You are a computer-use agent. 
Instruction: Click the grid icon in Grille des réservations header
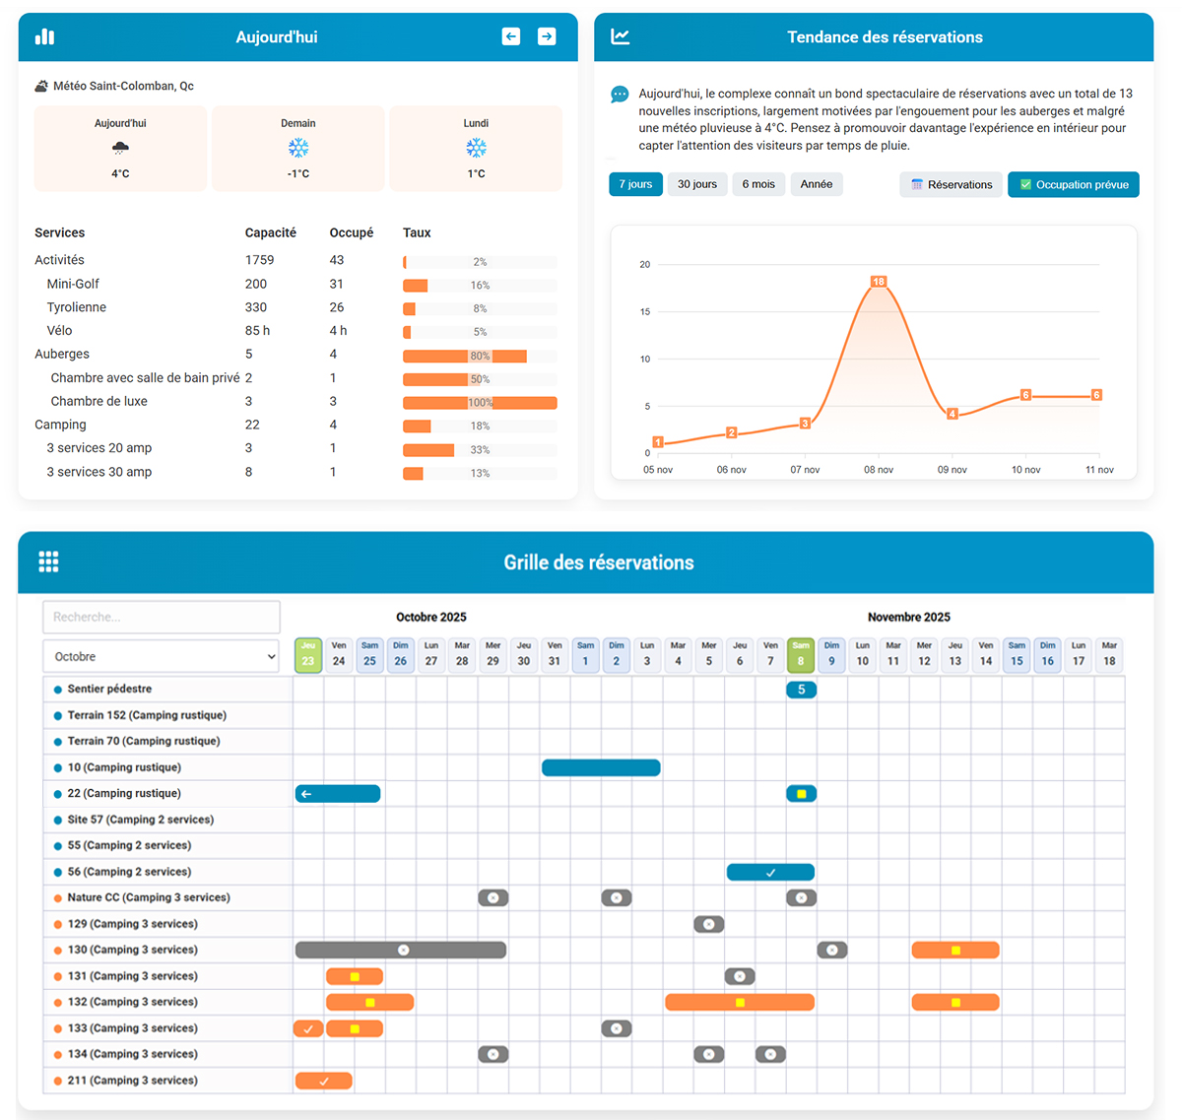tap(48, 560)
